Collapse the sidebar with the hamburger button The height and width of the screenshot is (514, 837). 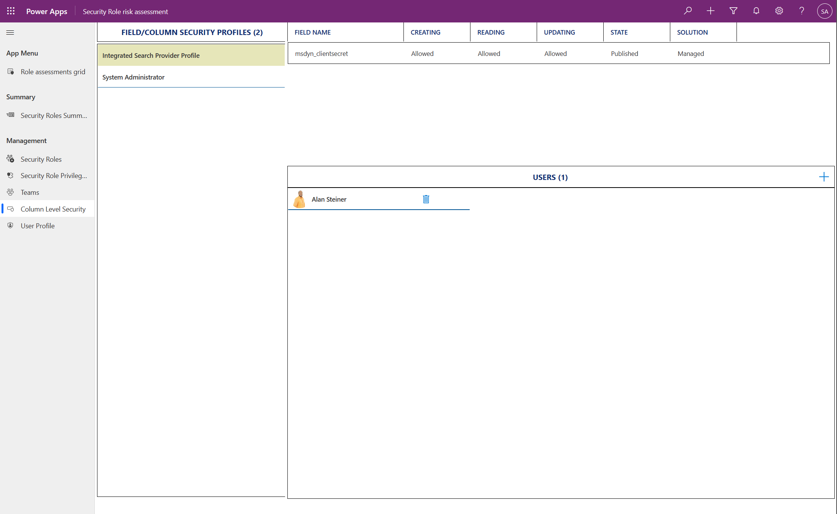coord(10,32)
